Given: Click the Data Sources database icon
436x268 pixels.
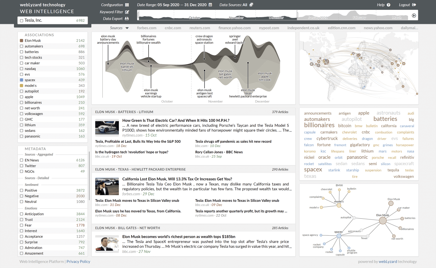Looking at the screenshot, I should [x=251, y=5].
